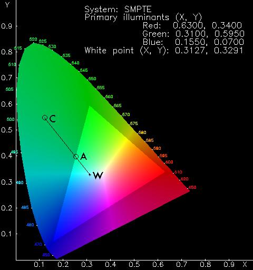Screen dimensions: 253x270
Task: Click the X-axis tick label "0.1"
Action: click(x=39, y=264)
